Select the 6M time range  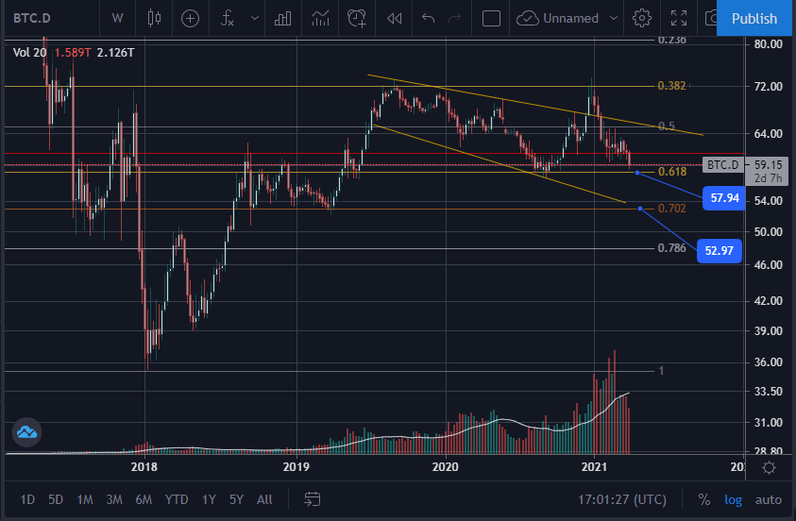pyautogui.click(x=144, y=499)
